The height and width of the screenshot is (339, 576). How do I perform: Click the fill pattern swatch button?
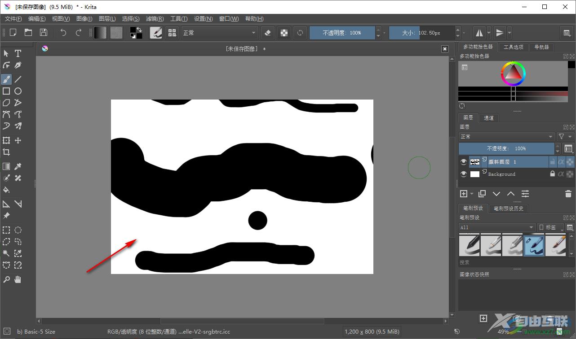pyautogui.click(x=116, y=33)
